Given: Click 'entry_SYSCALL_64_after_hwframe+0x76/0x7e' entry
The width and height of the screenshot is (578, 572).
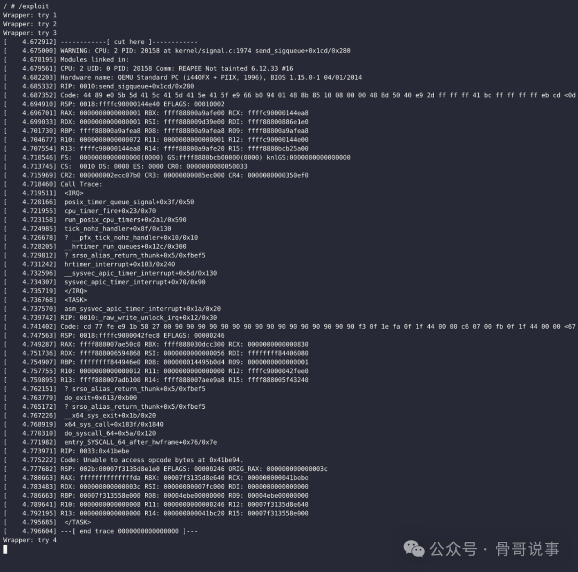Looking at the screenshot, I should click(x=140, y=443).
